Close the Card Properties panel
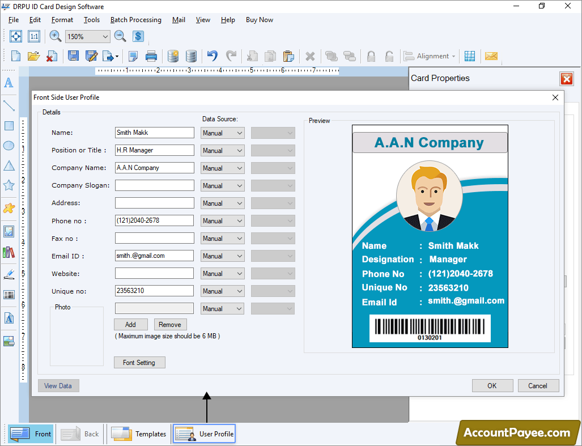This screenshot has height=446, width=582. (567, 79)
